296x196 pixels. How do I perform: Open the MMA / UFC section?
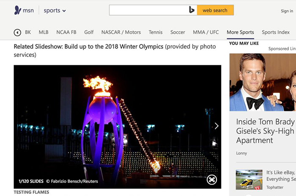click(x=206, y=32)
